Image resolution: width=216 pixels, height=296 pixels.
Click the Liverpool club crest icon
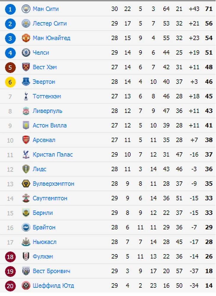tap(26, 111)
